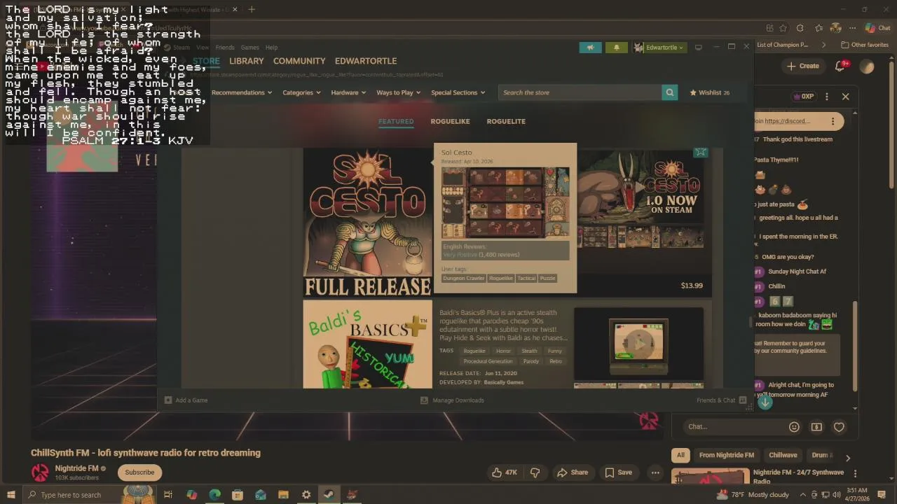Click the Steam announcements megaphone icon
This screenshot has width=897, height=504.
click(x=590, y=48)
